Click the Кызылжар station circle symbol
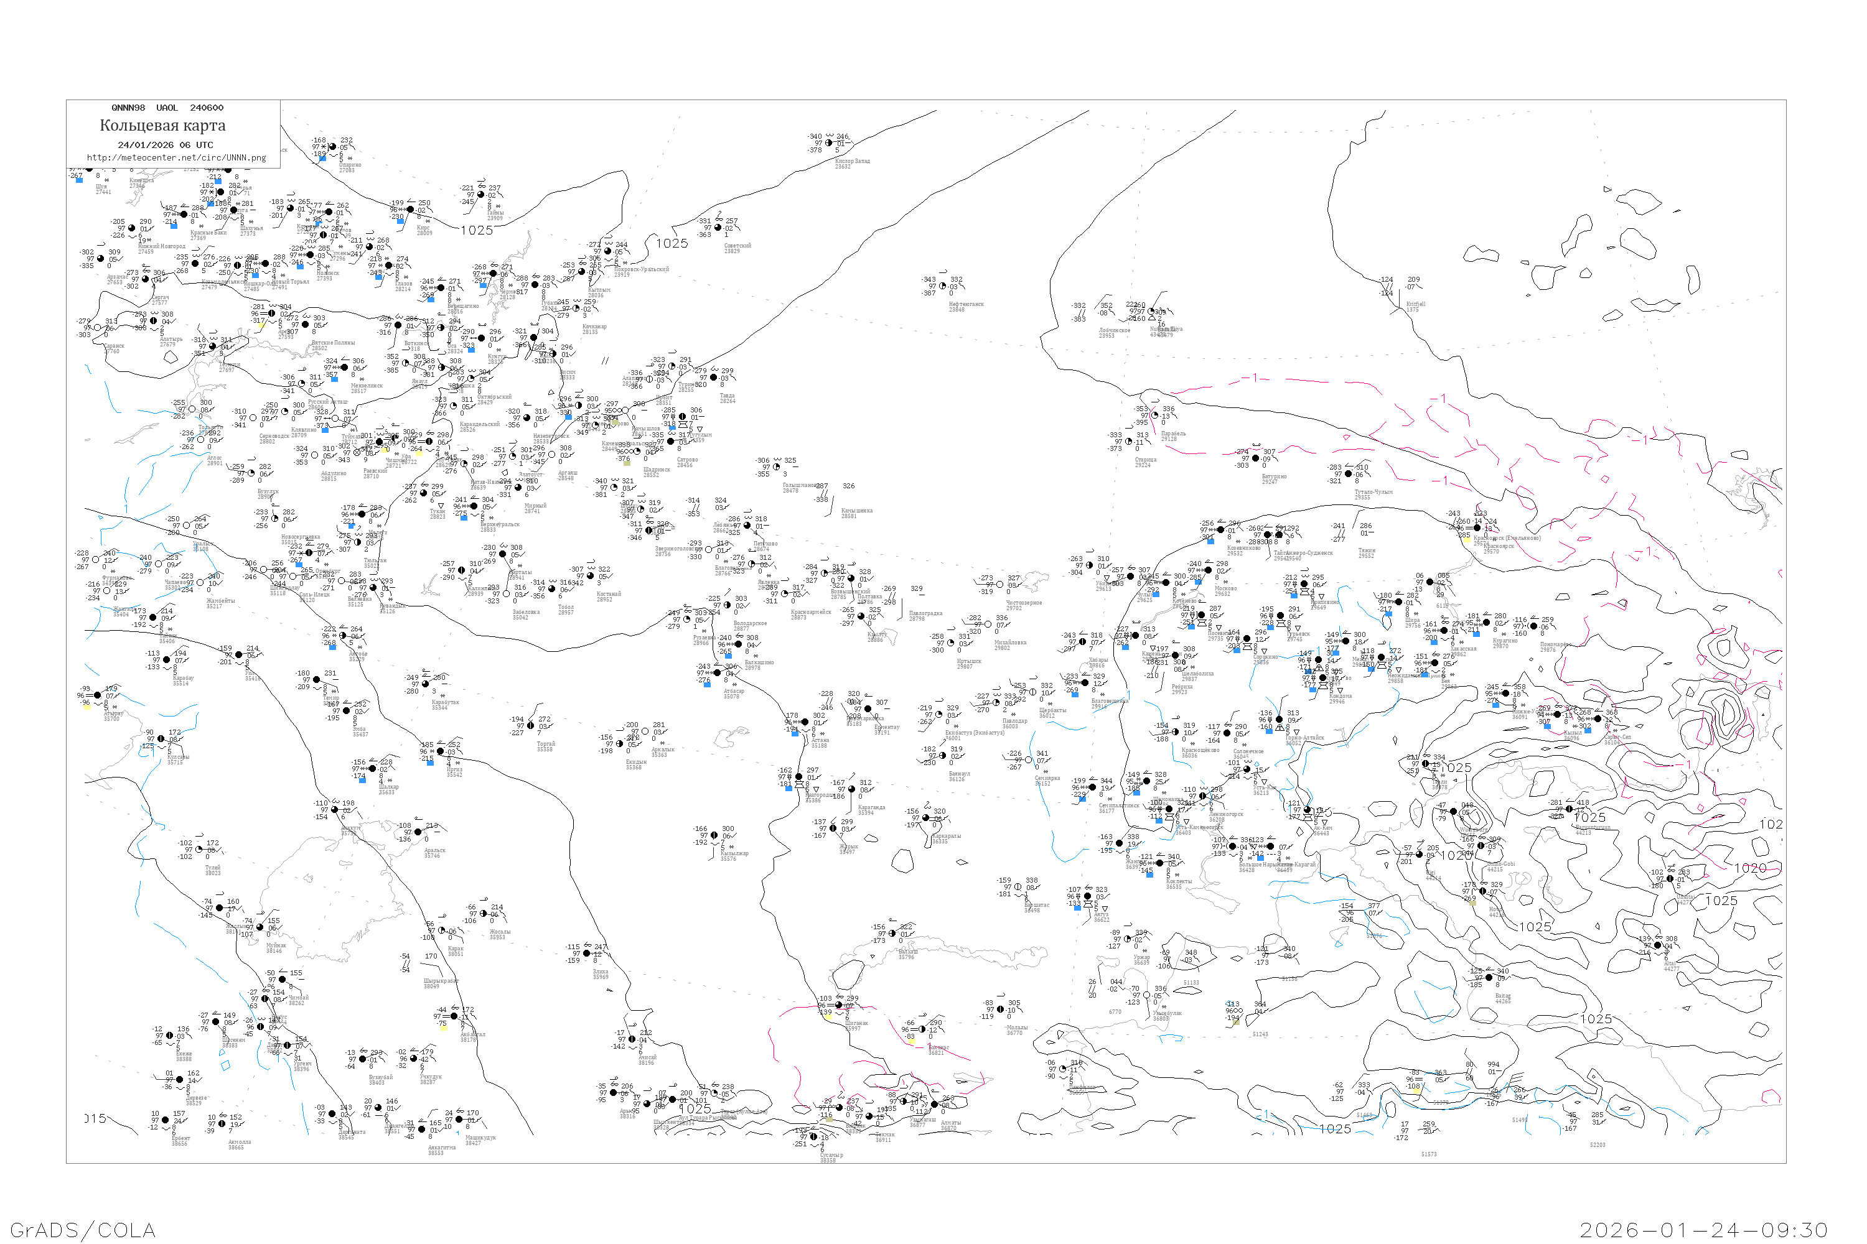 [x=714, y=835]
